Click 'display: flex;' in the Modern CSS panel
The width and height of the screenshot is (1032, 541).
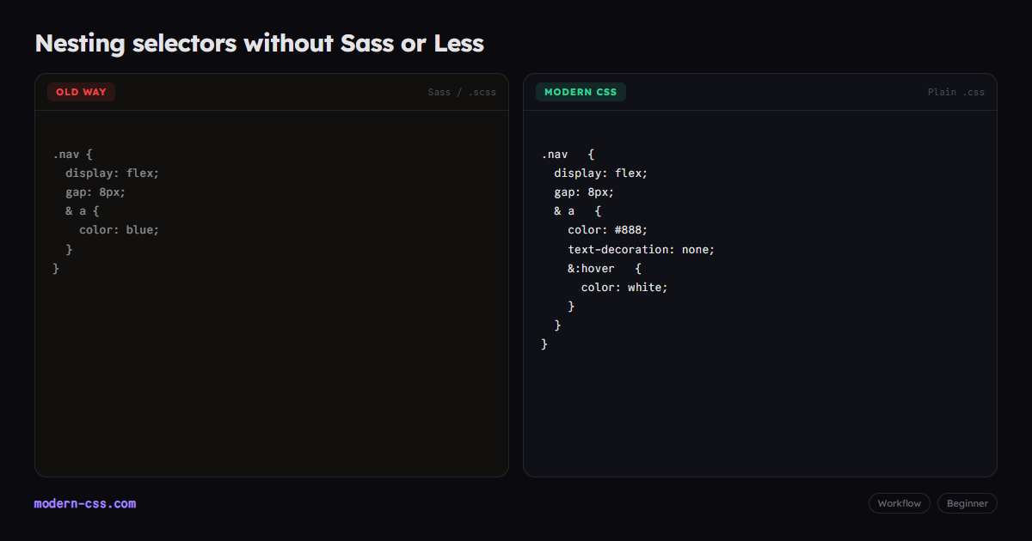tap(601, 173)
